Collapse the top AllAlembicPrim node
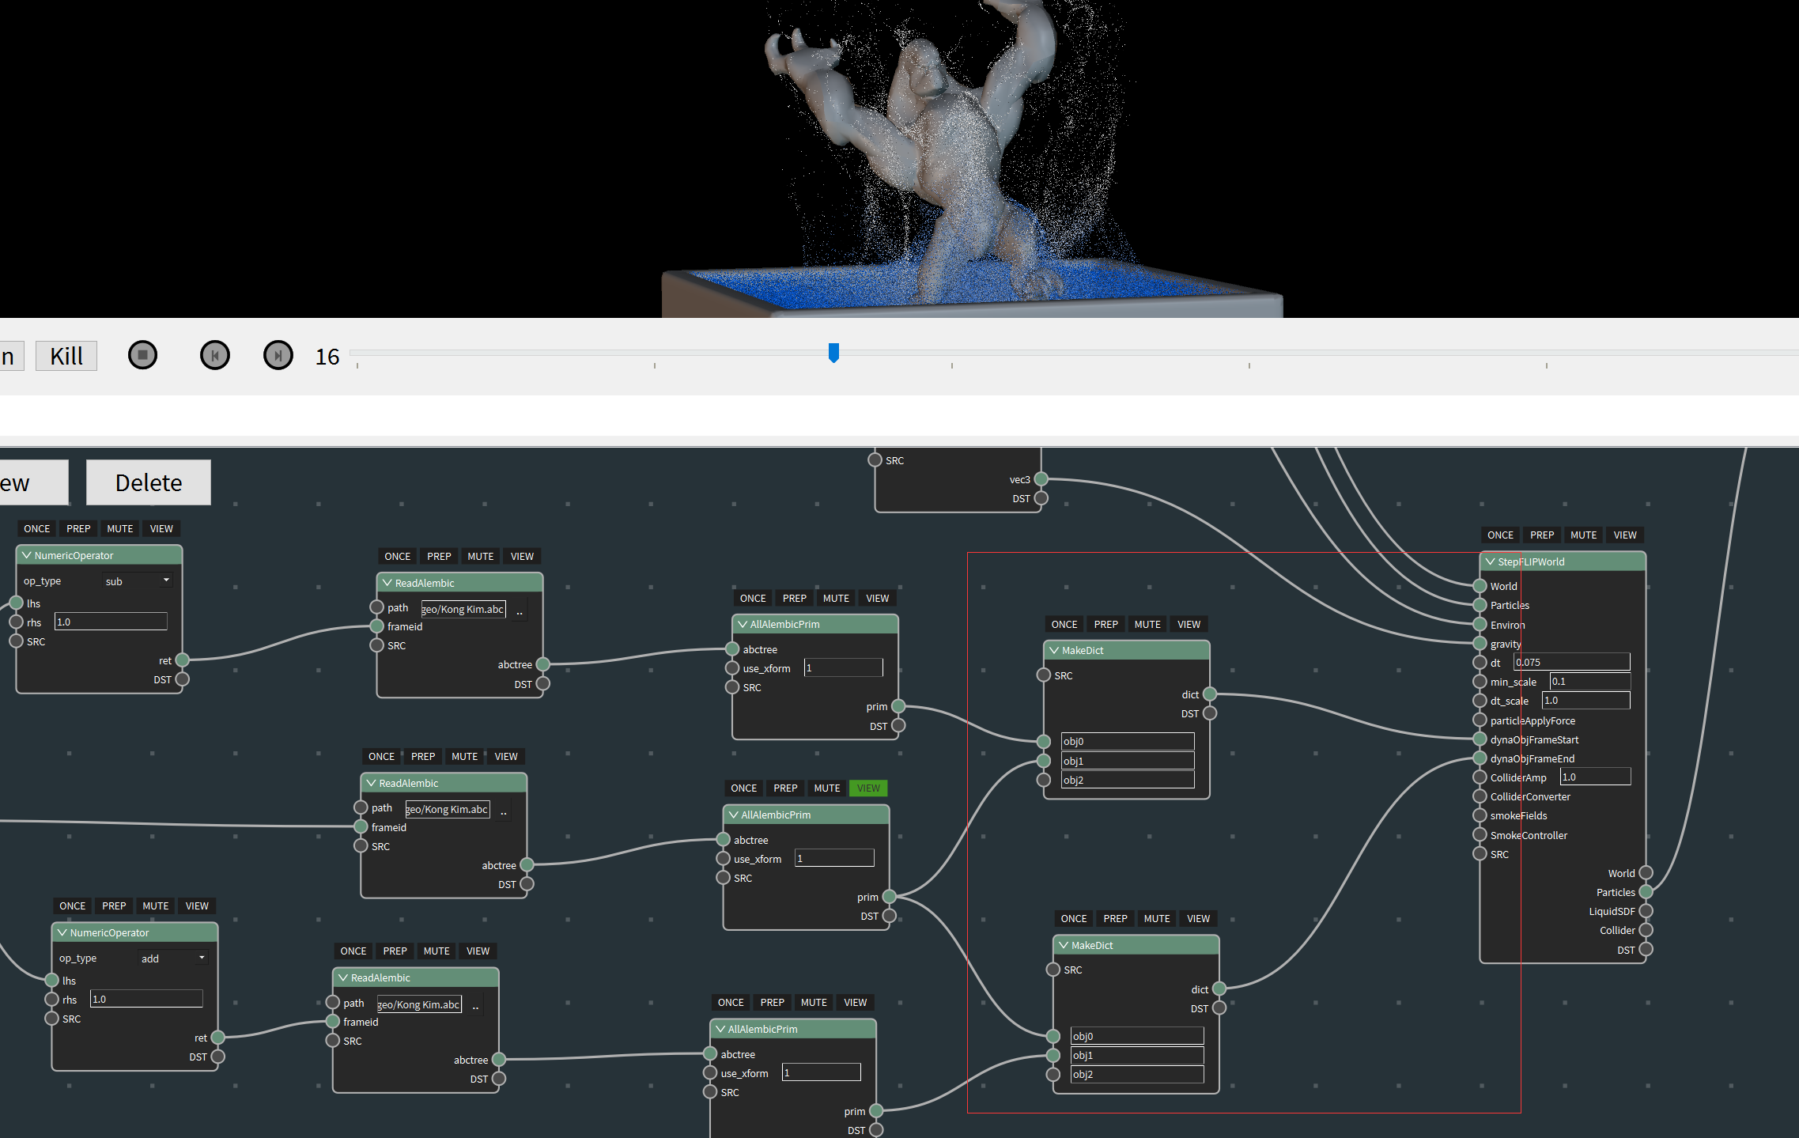The height and width of the screenshot is (1138, 1799). pos(743,624)
